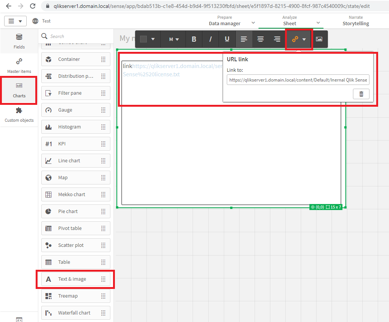Screen dimensions: 389x322
Task: Open the font size M dropdown
Action: 173,39
